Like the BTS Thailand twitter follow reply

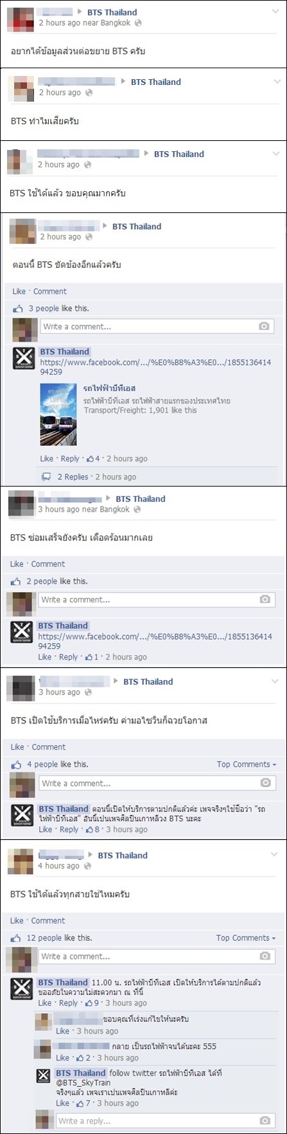(x=62, y=1103)
